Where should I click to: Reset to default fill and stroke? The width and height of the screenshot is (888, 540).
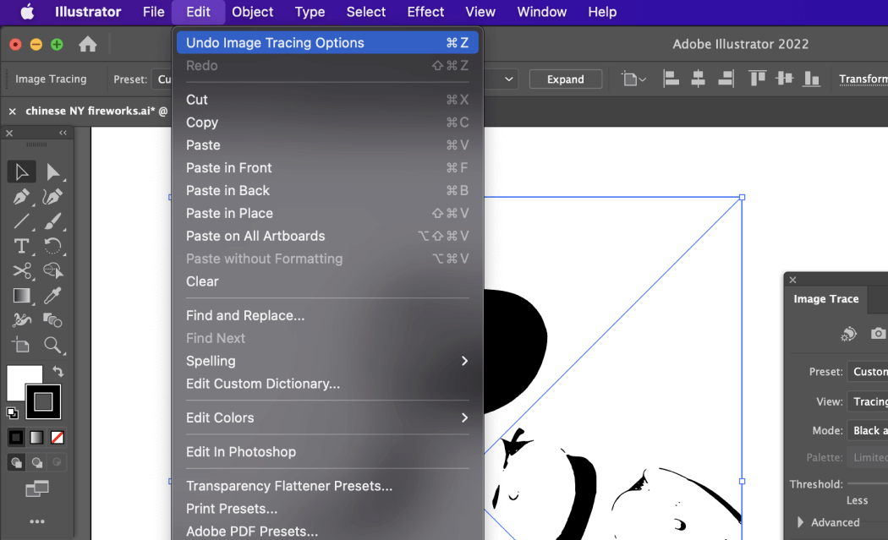(x=13, y=412)
